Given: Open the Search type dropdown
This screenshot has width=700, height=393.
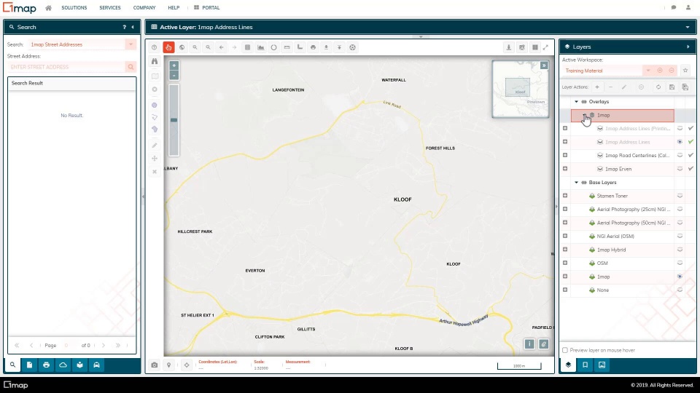Looking at the screenshot, I should pos(131,44).
